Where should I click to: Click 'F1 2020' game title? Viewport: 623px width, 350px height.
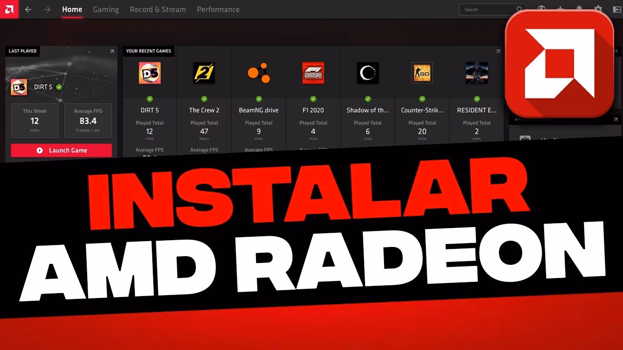313,110
